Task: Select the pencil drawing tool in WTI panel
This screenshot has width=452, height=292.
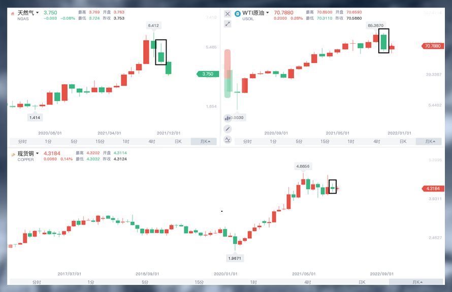Action: 228,129
